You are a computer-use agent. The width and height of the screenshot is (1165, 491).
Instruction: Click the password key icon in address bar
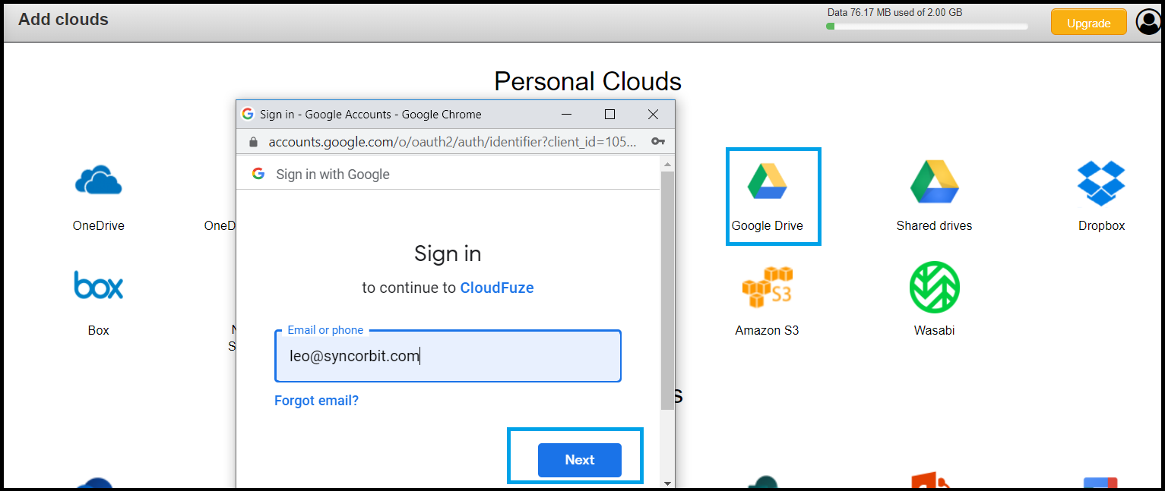point(658,141)
